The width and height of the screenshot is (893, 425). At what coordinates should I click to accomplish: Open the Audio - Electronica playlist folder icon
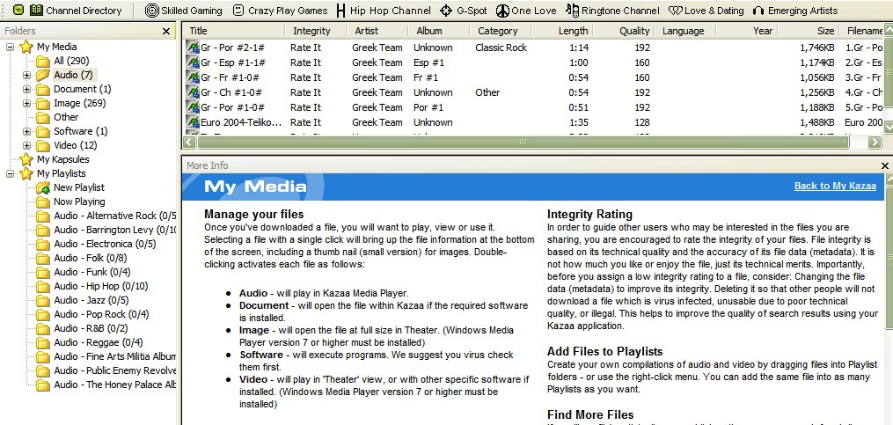43,244
